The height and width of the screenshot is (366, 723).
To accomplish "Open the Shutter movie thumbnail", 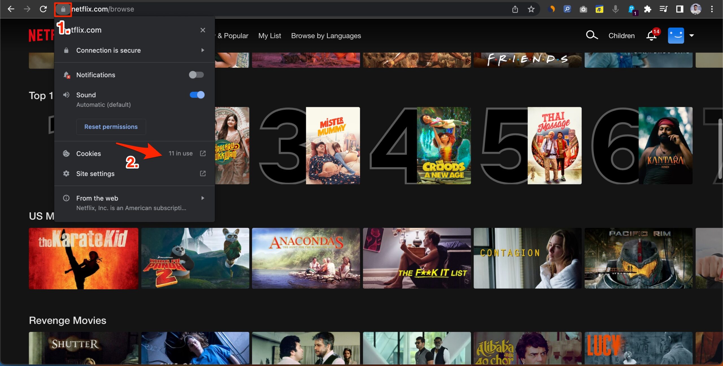I will [84, 348].
